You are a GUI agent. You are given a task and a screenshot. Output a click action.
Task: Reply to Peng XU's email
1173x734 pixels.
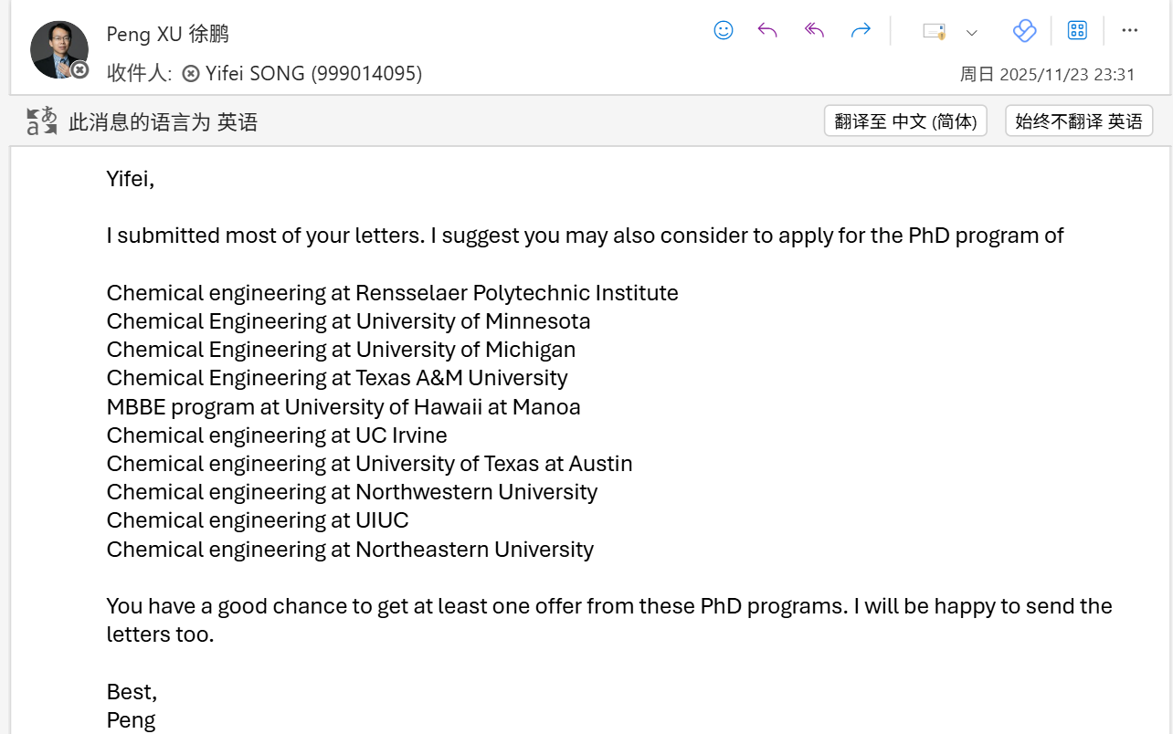point(767,30)
